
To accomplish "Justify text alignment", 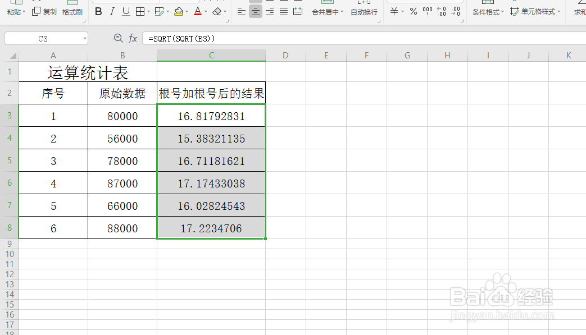I will pos(284,12).
